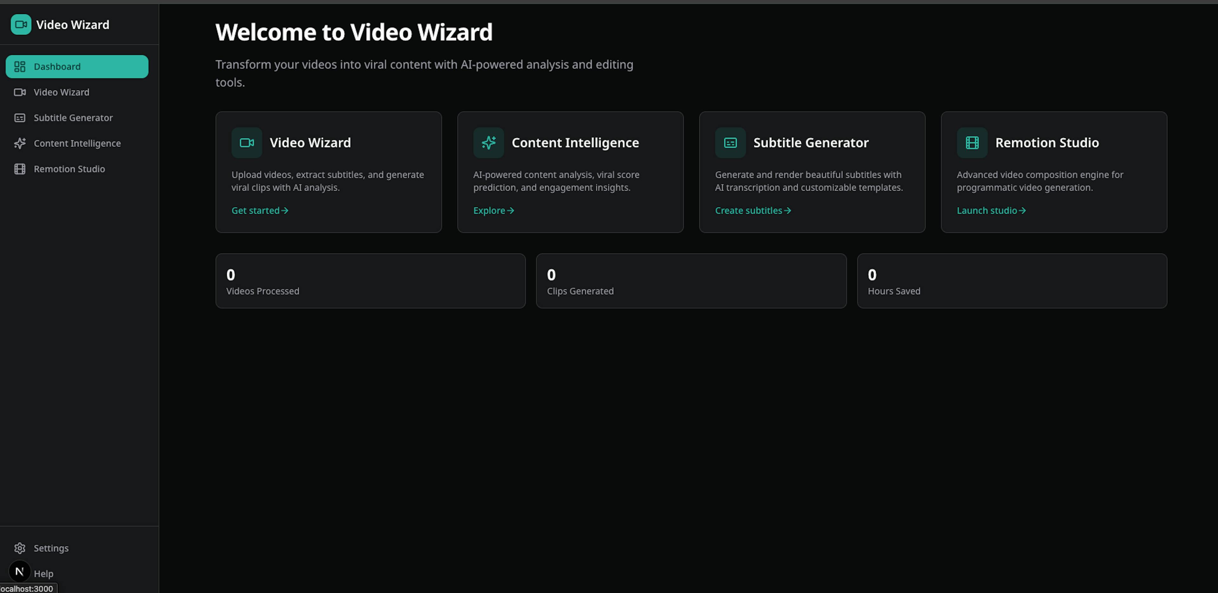
Task: Click the Get started link
Action: [259, 211]
